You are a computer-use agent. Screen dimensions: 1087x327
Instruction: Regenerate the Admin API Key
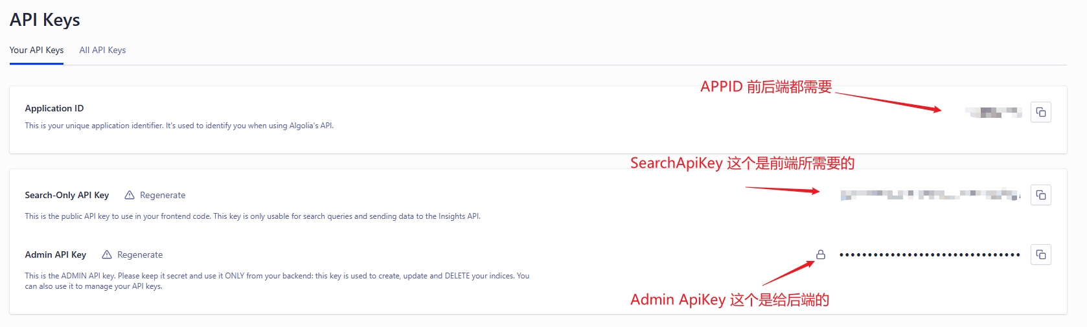click(140, 254)
